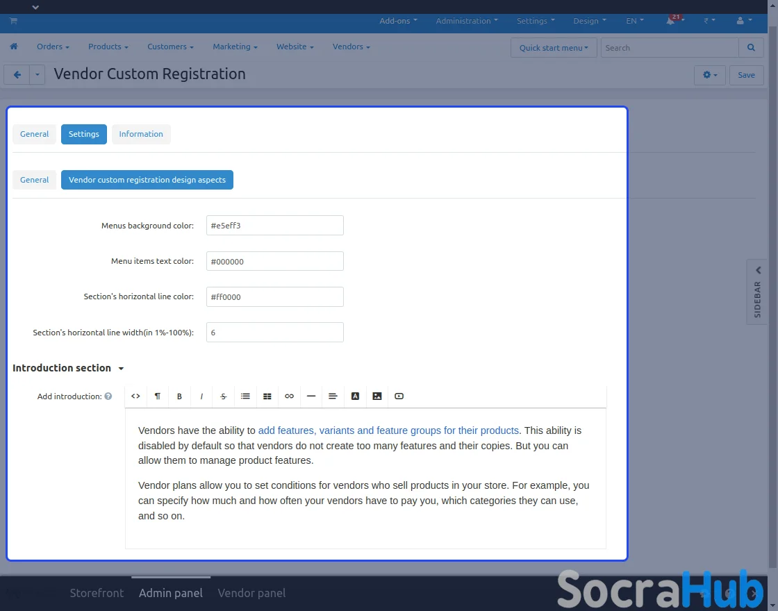Screen dimensions: 778x611
Task: Show help tooltip for Add introduction
Action: [108, 396]
